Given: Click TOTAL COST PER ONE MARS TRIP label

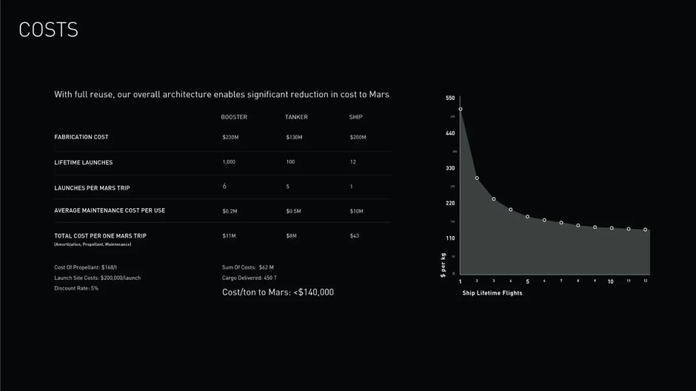Looking at the screenshot, I should point(100,236).
